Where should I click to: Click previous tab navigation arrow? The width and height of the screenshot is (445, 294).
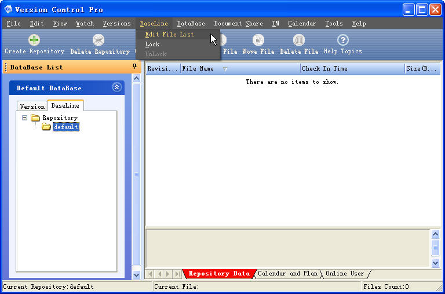pos(159,274)
